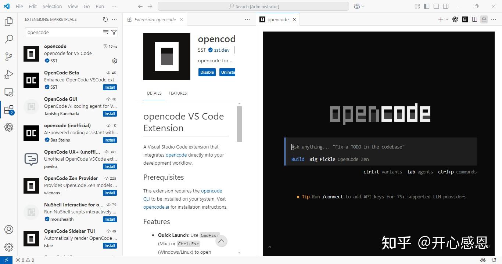This screenshot has height=264, width=502.
Task: Open the ChatGPT extension icon in activity bar
Action: coord(9,127)
